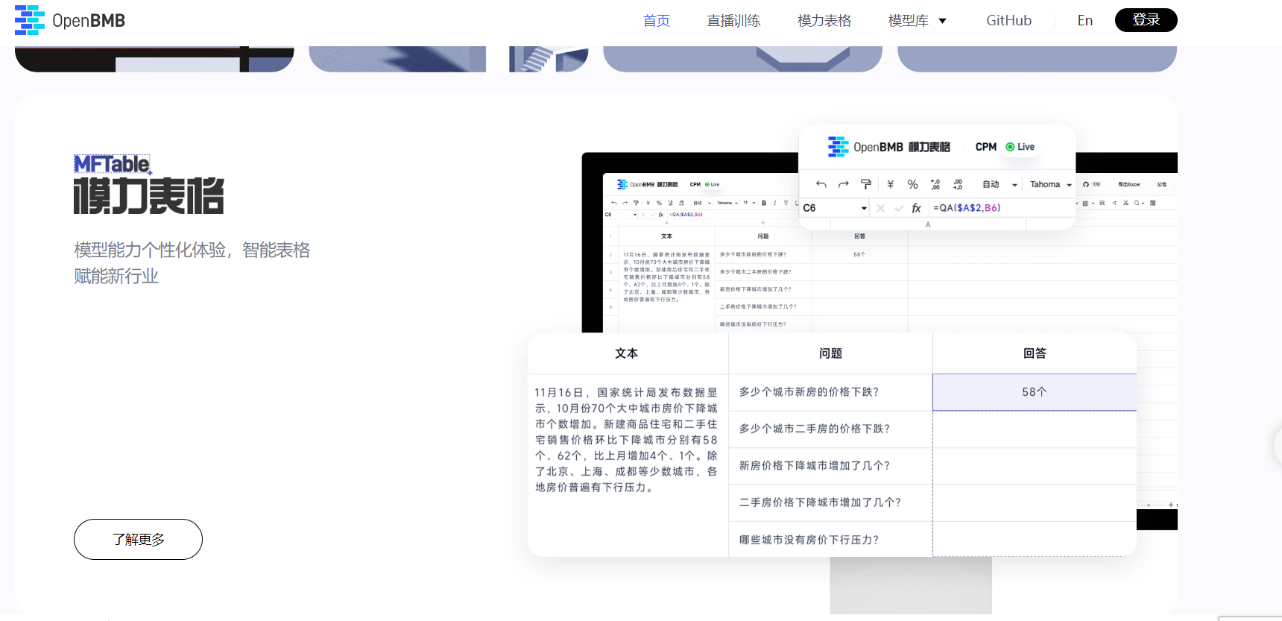Open the 首页 nav tab

coord(656,21)
